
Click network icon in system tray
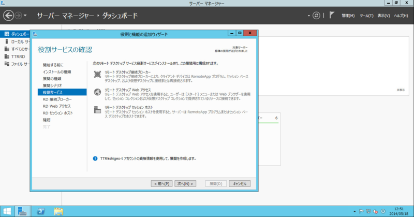tap(368, 211)
